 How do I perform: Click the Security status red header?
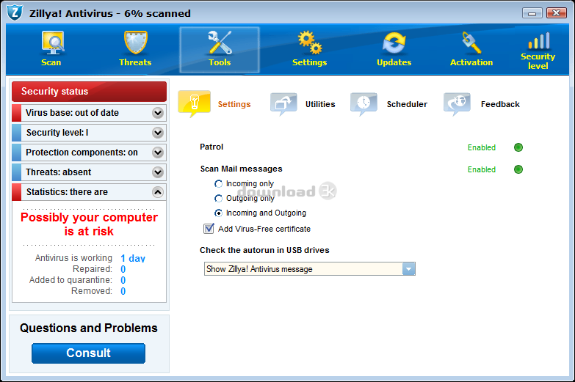[x=89, y=91]
